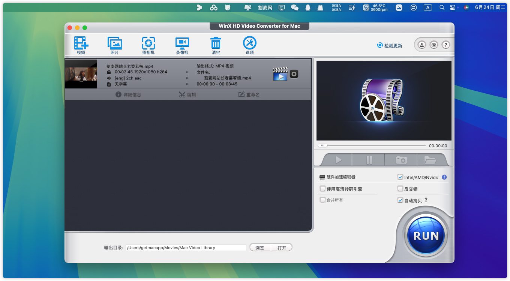Enable 反交错 deinterlacing checkbox
This screenshot has height=281, width=510.
point(400,189)
